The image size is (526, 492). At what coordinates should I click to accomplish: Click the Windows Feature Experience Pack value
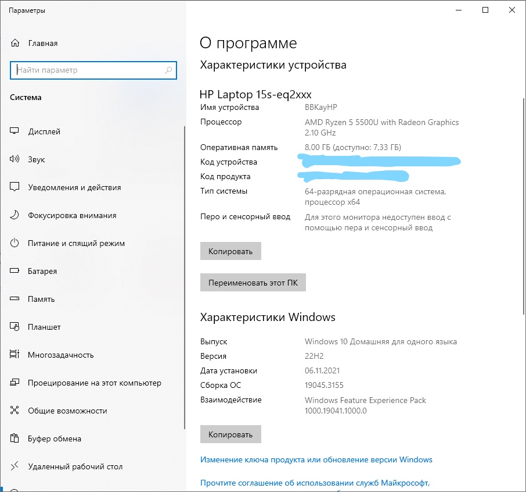tap(365, 405)
